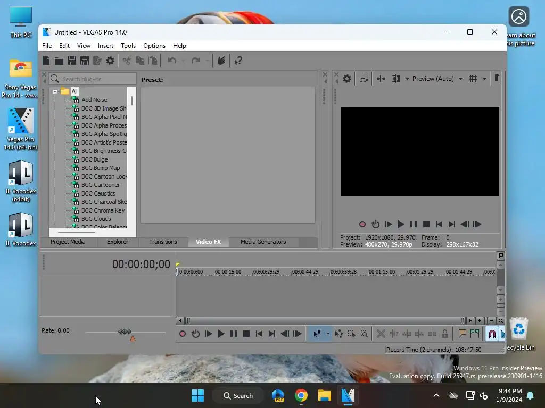Open the Tools menu
The image size is (545, 408).
[x=128, y=46]
